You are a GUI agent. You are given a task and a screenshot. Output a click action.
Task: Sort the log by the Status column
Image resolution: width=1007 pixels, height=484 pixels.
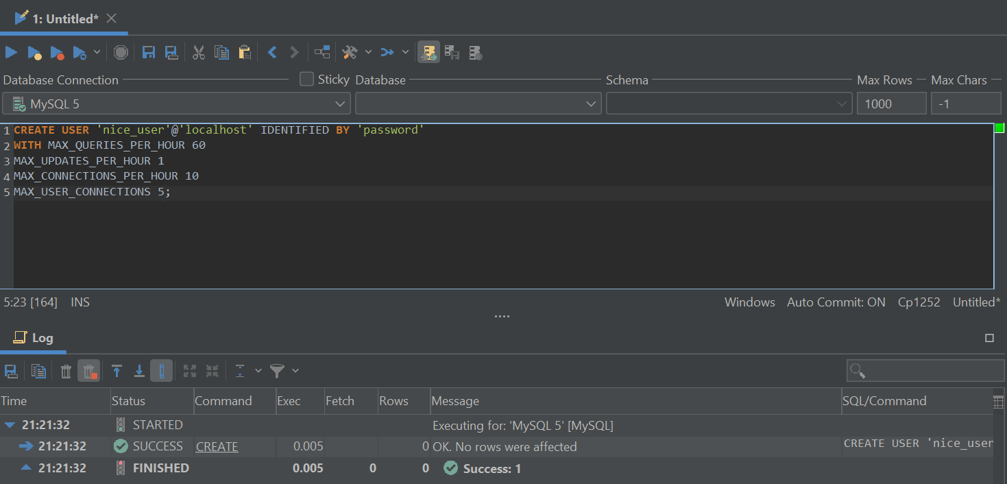click(152, 401)
